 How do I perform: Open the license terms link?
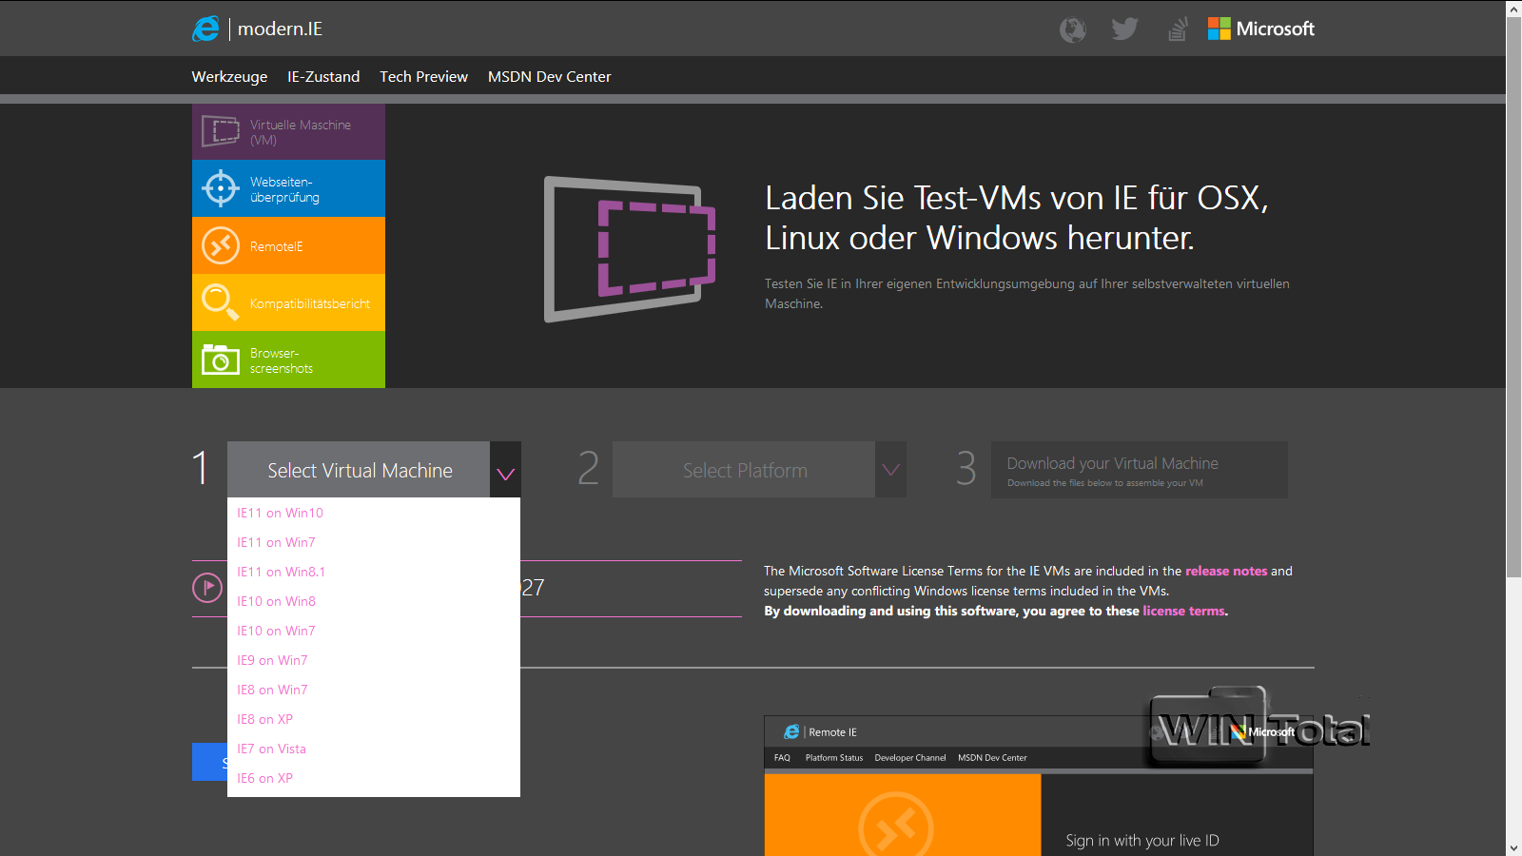1184,611
